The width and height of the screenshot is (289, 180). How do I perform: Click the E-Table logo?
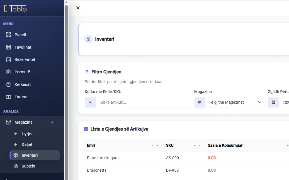16,8
